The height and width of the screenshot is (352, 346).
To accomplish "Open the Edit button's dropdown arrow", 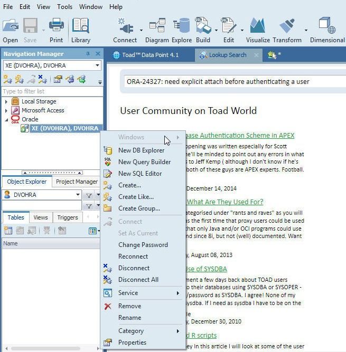I will click(x=242, y=30).
